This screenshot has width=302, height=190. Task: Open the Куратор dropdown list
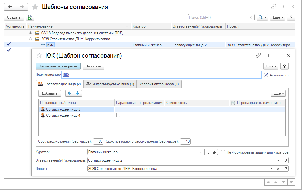pos(201,152)
